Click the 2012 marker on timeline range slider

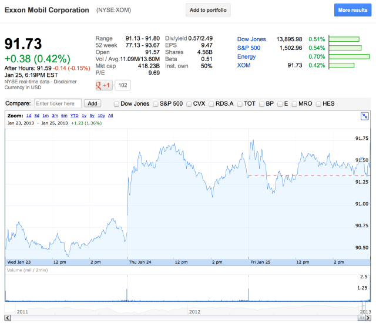click(195, 312)
